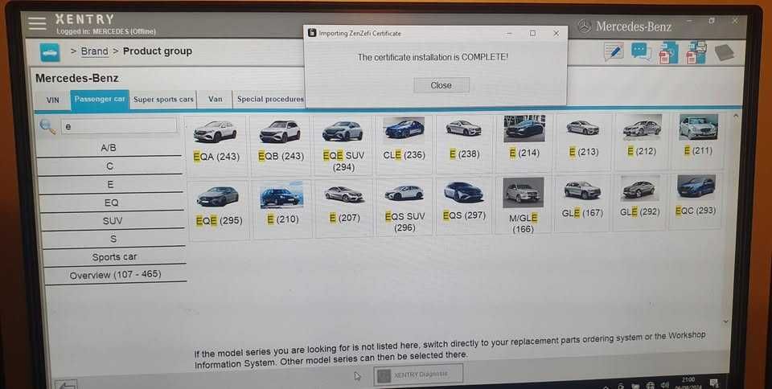Switch to the Van tab
Viewport: 772px width, 389px height.
pos(216,99)
